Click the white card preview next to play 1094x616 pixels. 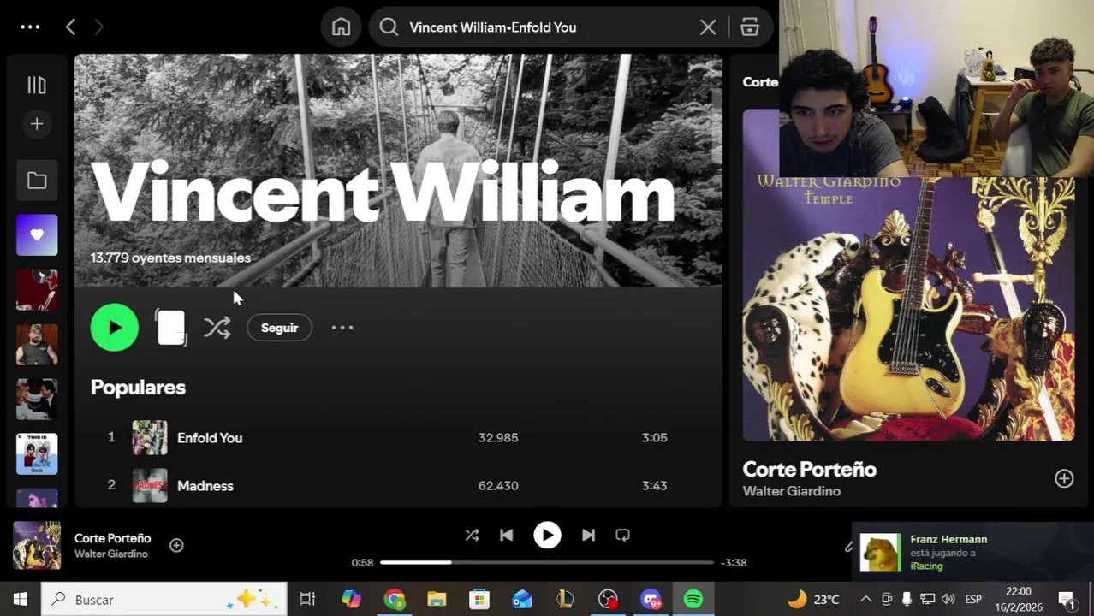click(171, 328)
